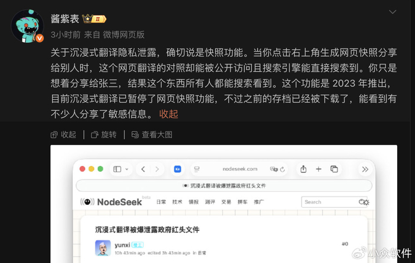Show tab overview icon in Safari

[334, 169]
